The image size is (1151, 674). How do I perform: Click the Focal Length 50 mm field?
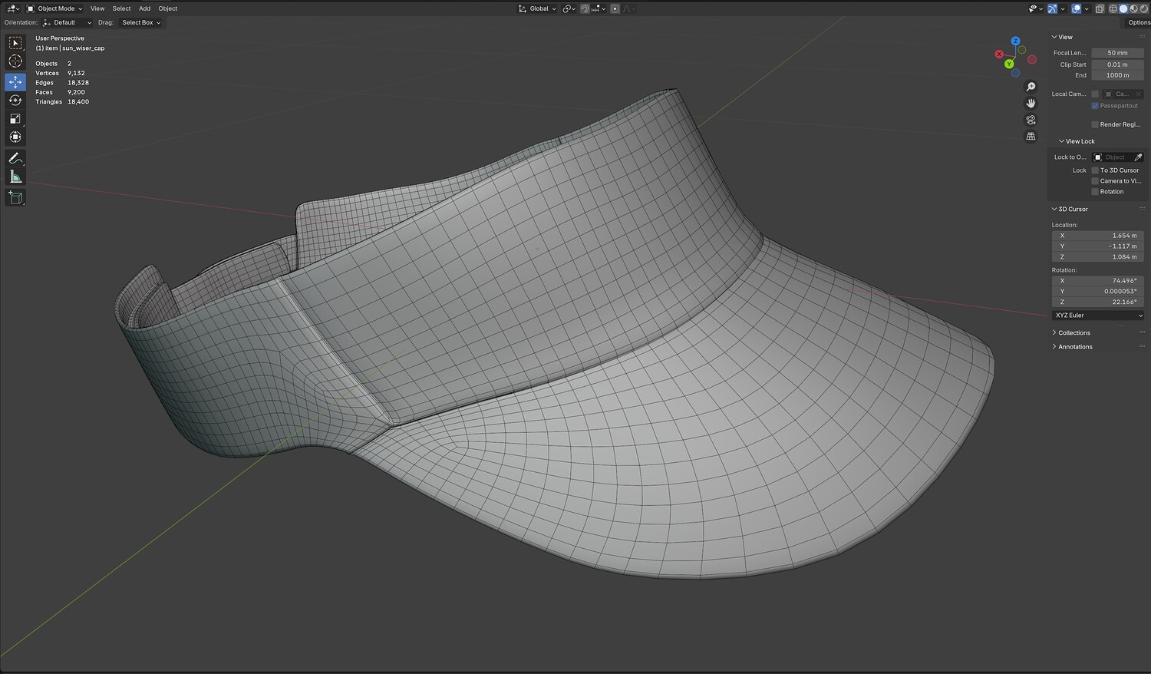pyautogui.click(x=1117, y=53)
